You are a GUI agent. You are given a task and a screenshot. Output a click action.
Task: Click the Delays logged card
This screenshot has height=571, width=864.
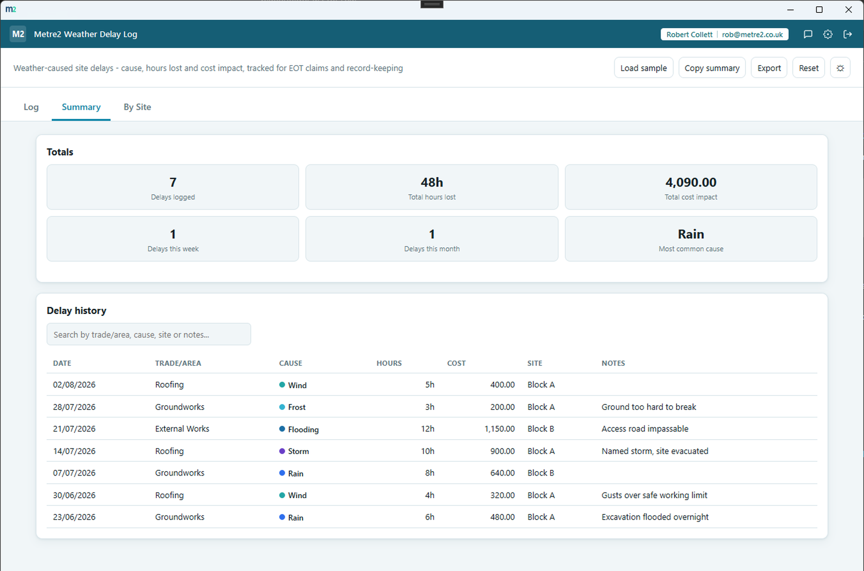tap(173, 187)
